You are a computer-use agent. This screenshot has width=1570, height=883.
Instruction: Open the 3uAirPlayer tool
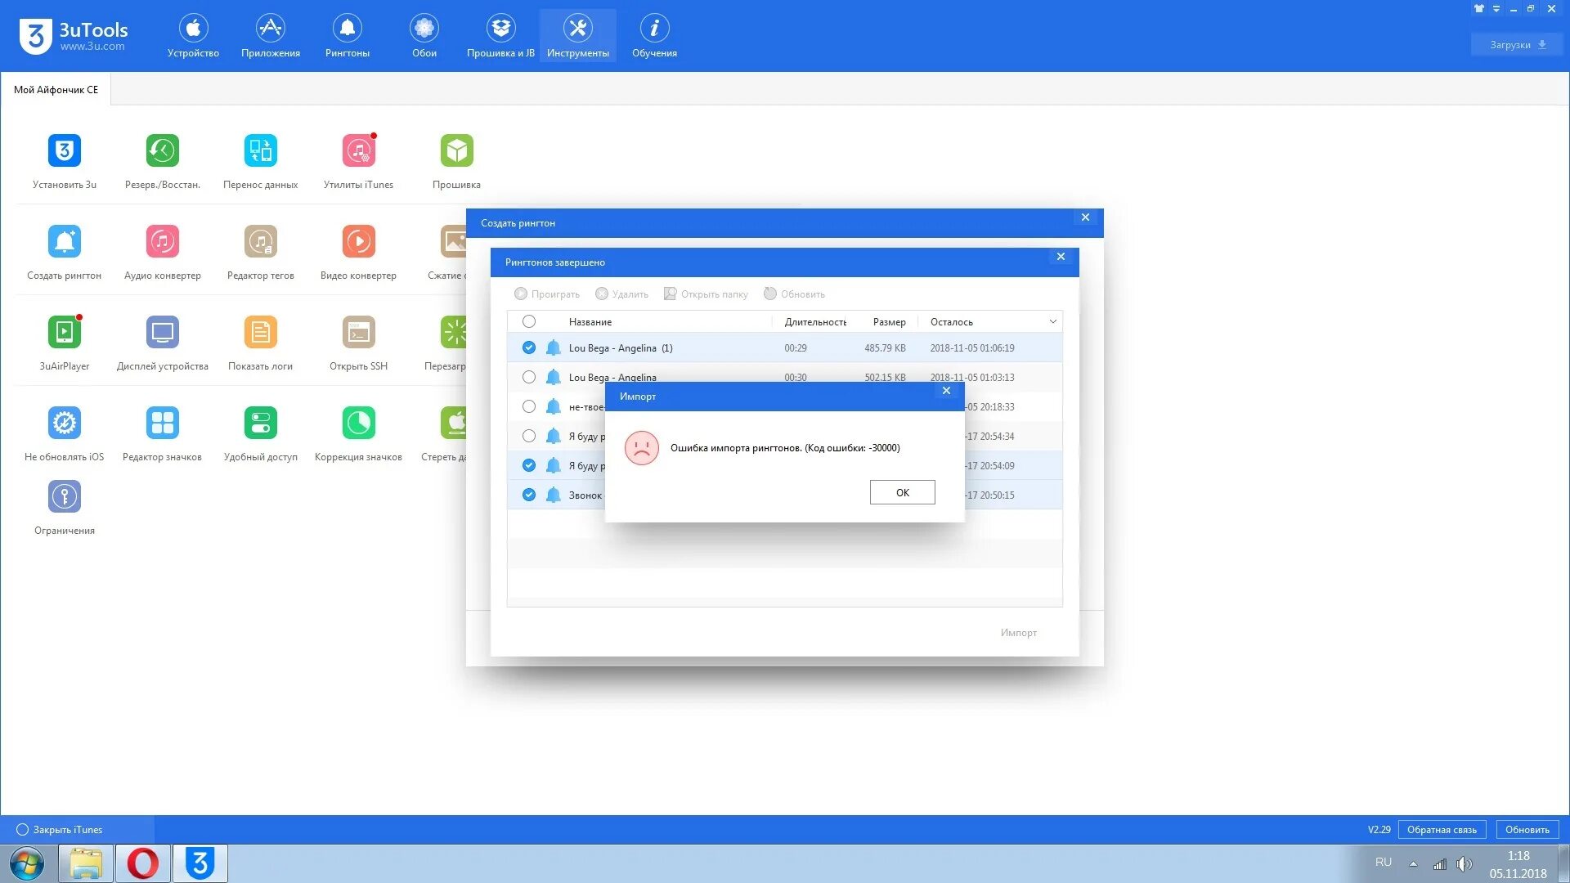64,333
